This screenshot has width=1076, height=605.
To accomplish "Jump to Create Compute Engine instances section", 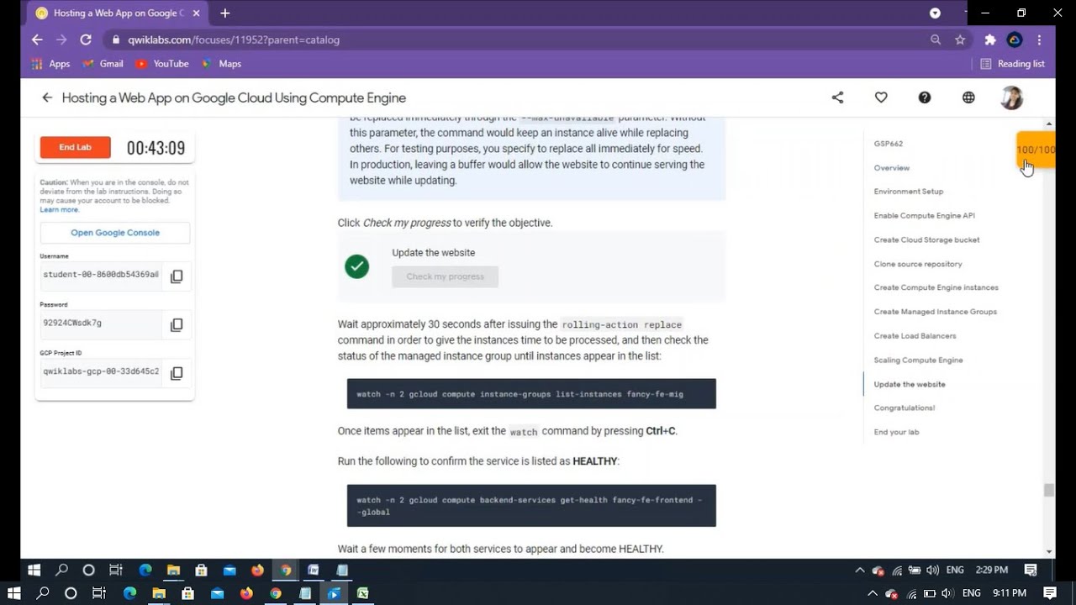I will pos(936,287).
